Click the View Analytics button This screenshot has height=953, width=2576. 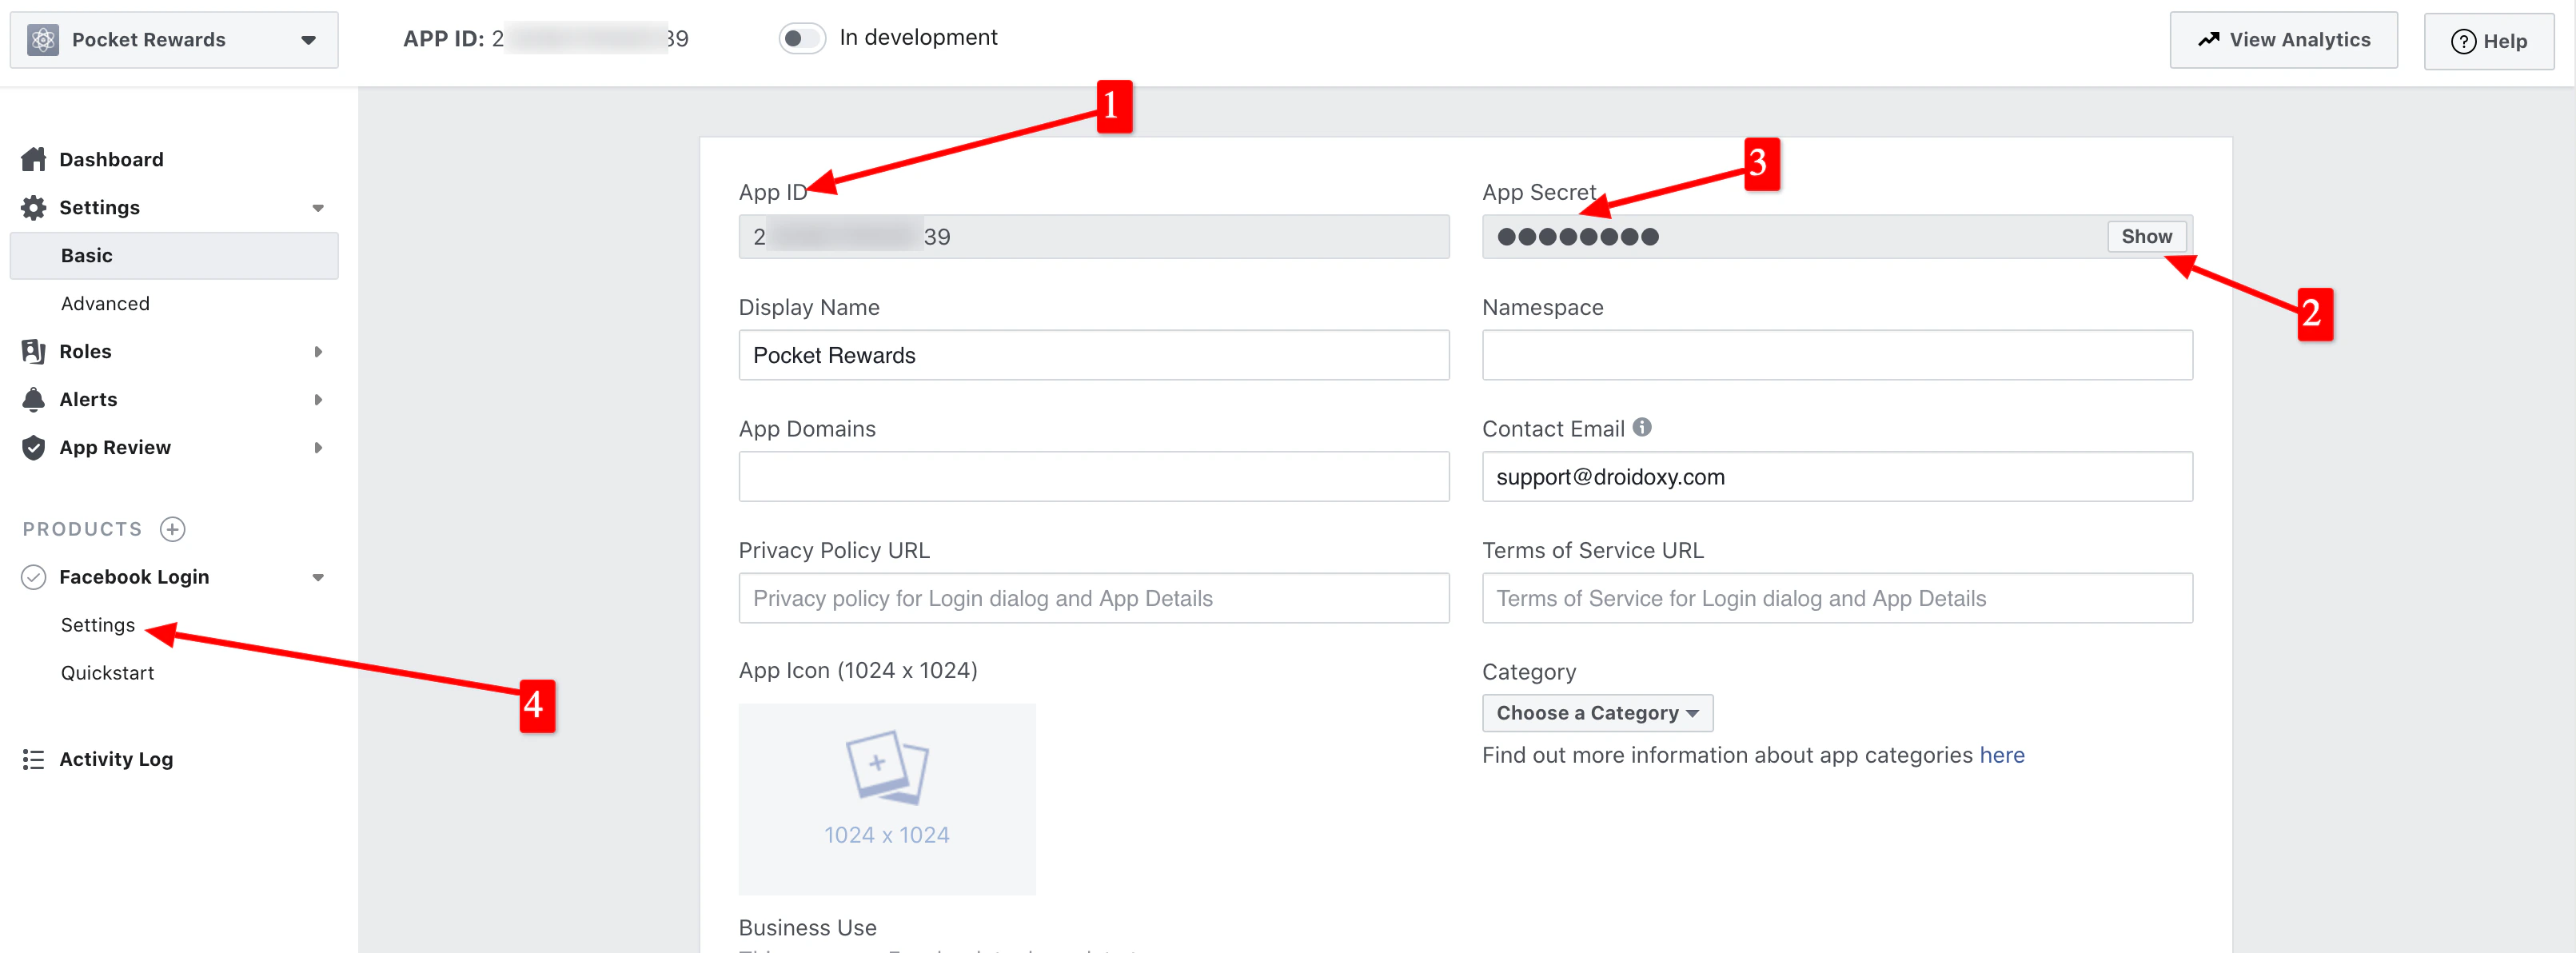[2283, 40]
